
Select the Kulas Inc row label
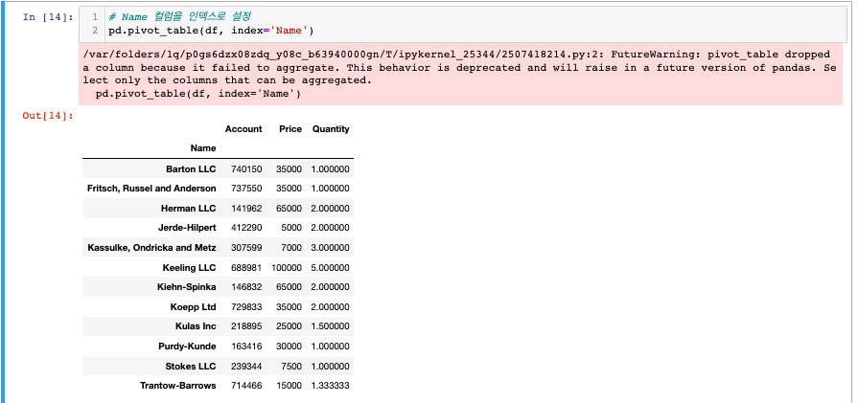tap(196, 326)
